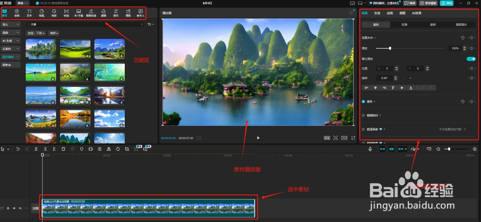Image resolution: width=481 pixels, height=222 pixels.
Task: Click the 导出 export button
Action: pyautogui.click(x=447, y=3)
